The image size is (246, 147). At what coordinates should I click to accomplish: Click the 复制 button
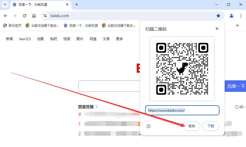coord(191,126)
